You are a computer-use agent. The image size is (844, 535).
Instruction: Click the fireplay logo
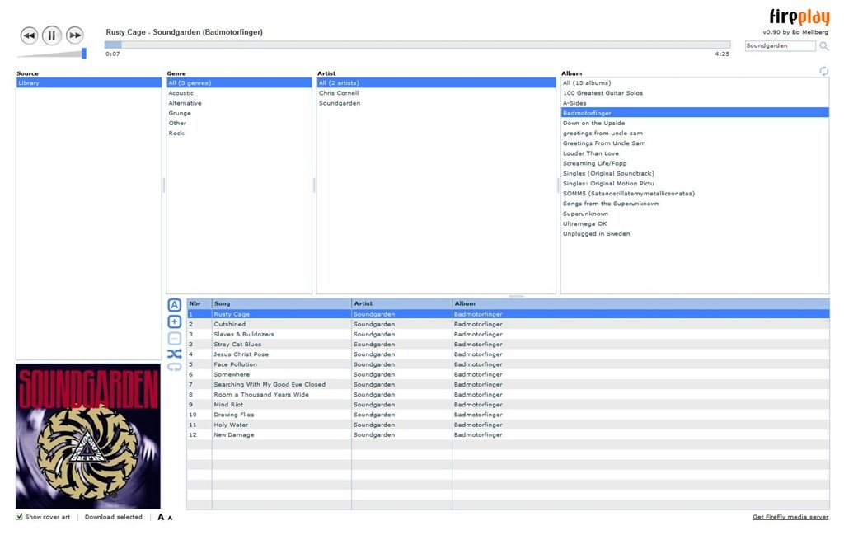click(x=799, y=17)
